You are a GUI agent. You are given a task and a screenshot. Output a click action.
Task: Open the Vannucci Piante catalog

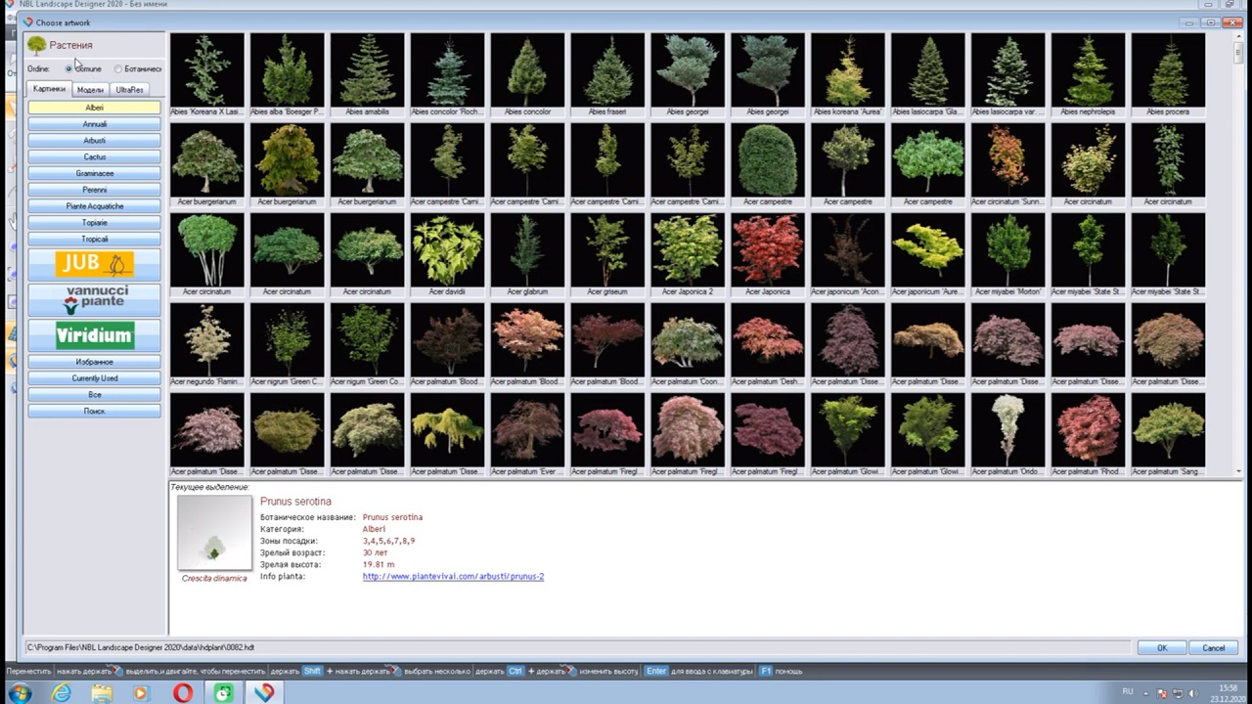pyautogui.click(x=94, y=299)
